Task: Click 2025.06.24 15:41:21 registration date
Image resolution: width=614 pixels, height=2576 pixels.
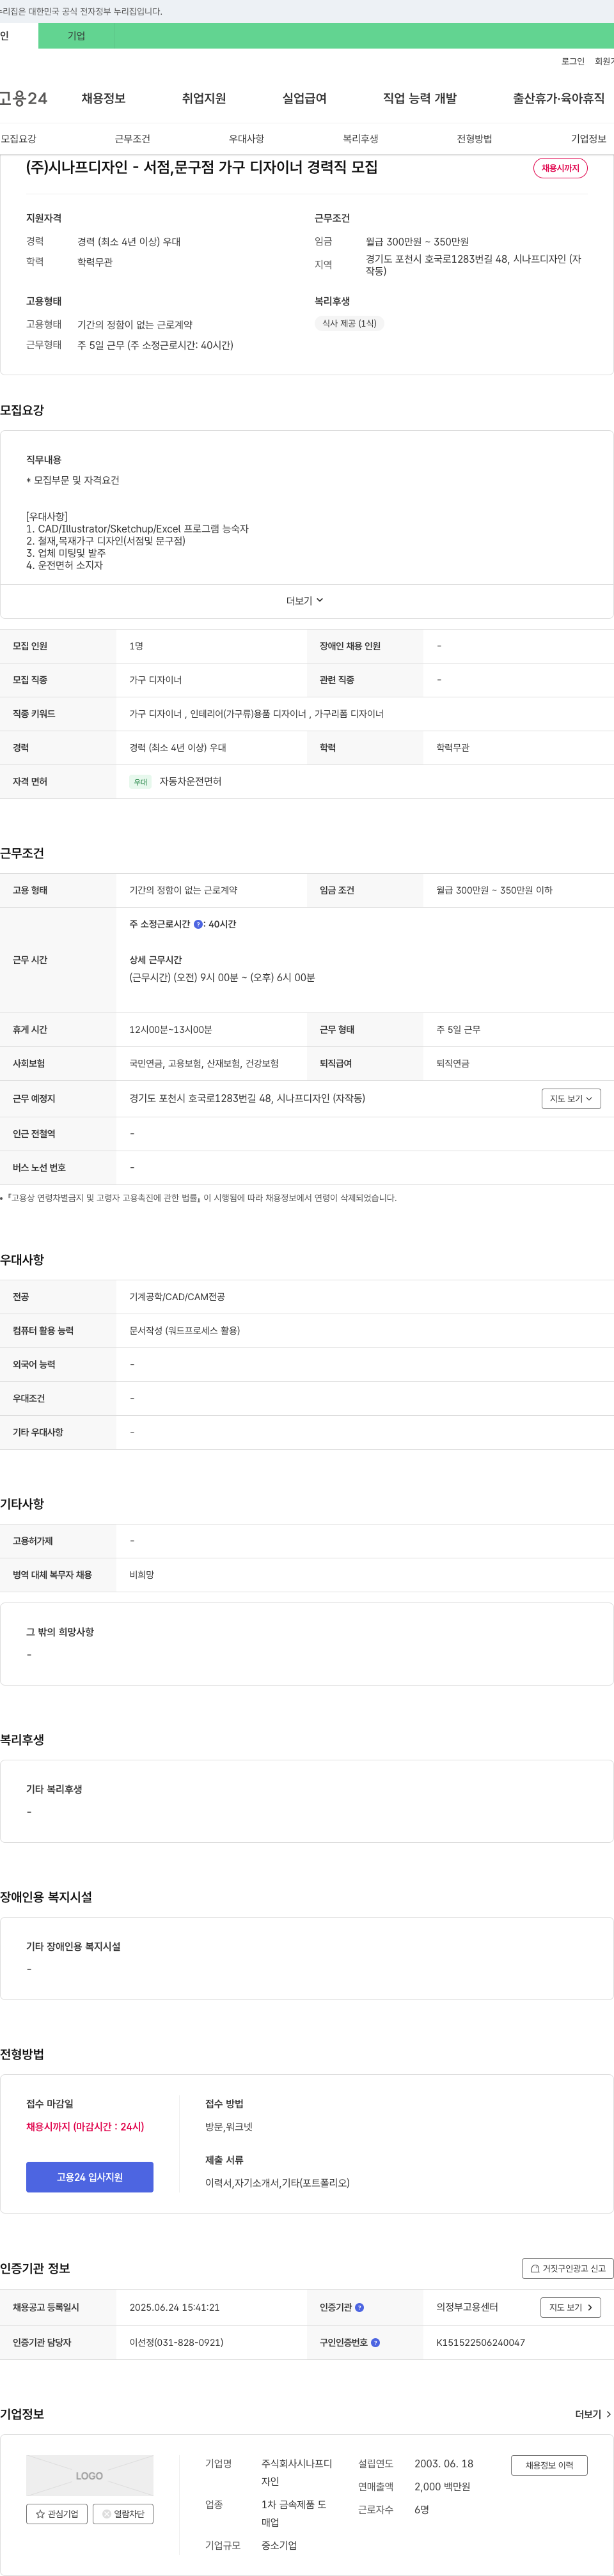Action: pos(174,2308)
